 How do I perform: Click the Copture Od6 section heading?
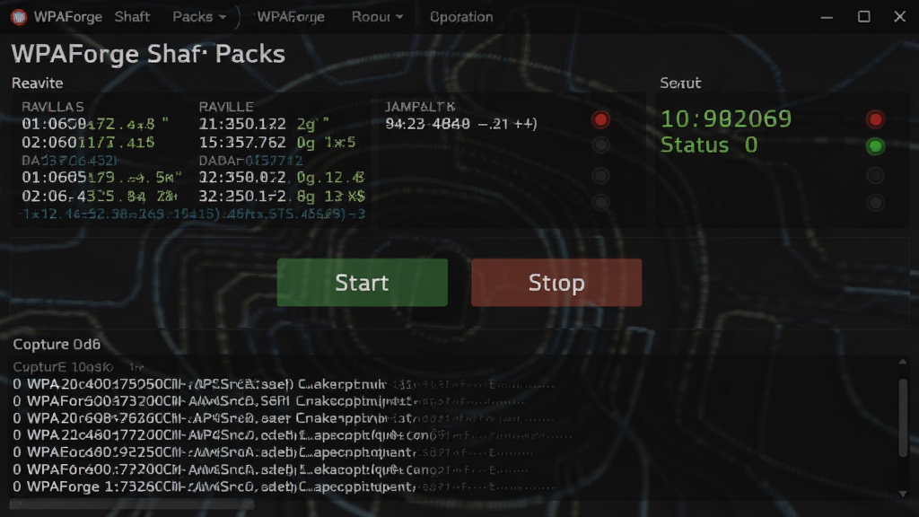(x=57, y=344)
